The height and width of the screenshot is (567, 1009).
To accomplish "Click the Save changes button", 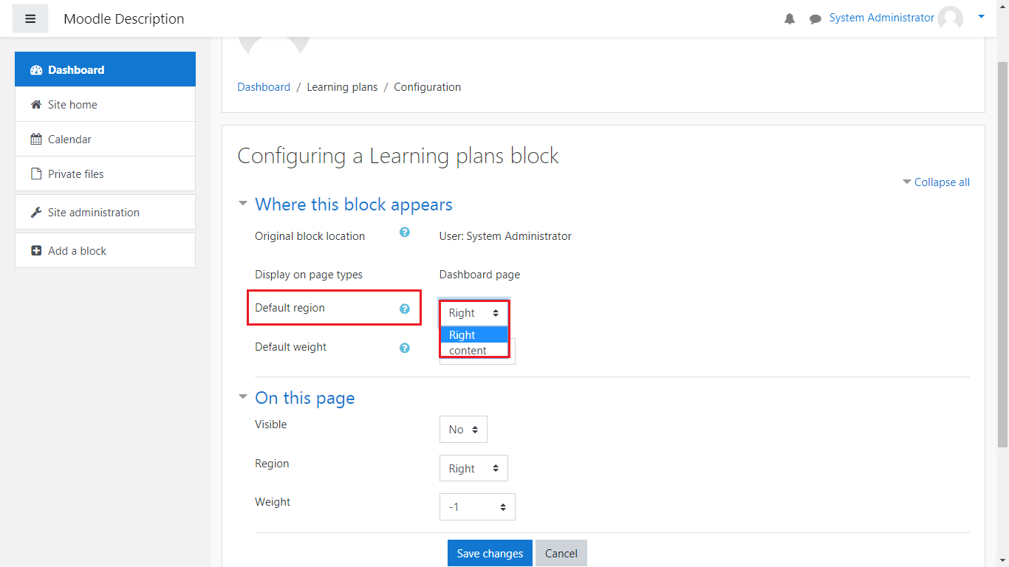I will pyautogui.click(x=490, y=554).
